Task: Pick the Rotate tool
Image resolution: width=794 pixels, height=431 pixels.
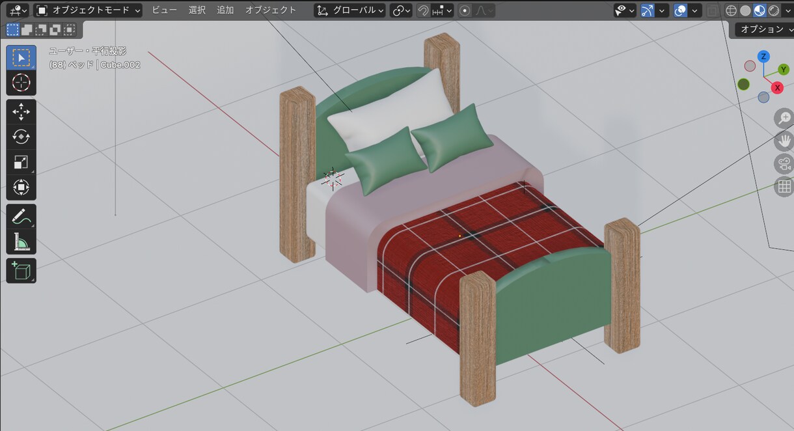Action: point(21,137)
